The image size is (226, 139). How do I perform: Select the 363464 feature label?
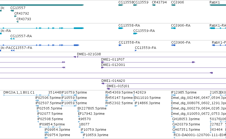click(x=216, y=130)
